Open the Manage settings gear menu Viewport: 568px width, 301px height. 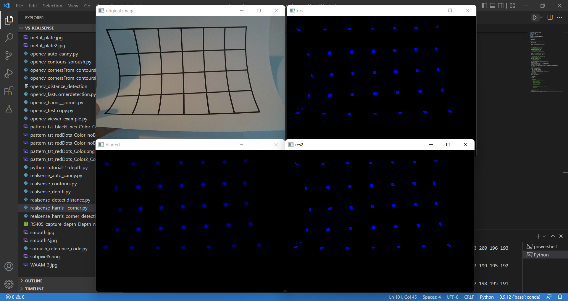pyautogui.click(x=9, y=284)
